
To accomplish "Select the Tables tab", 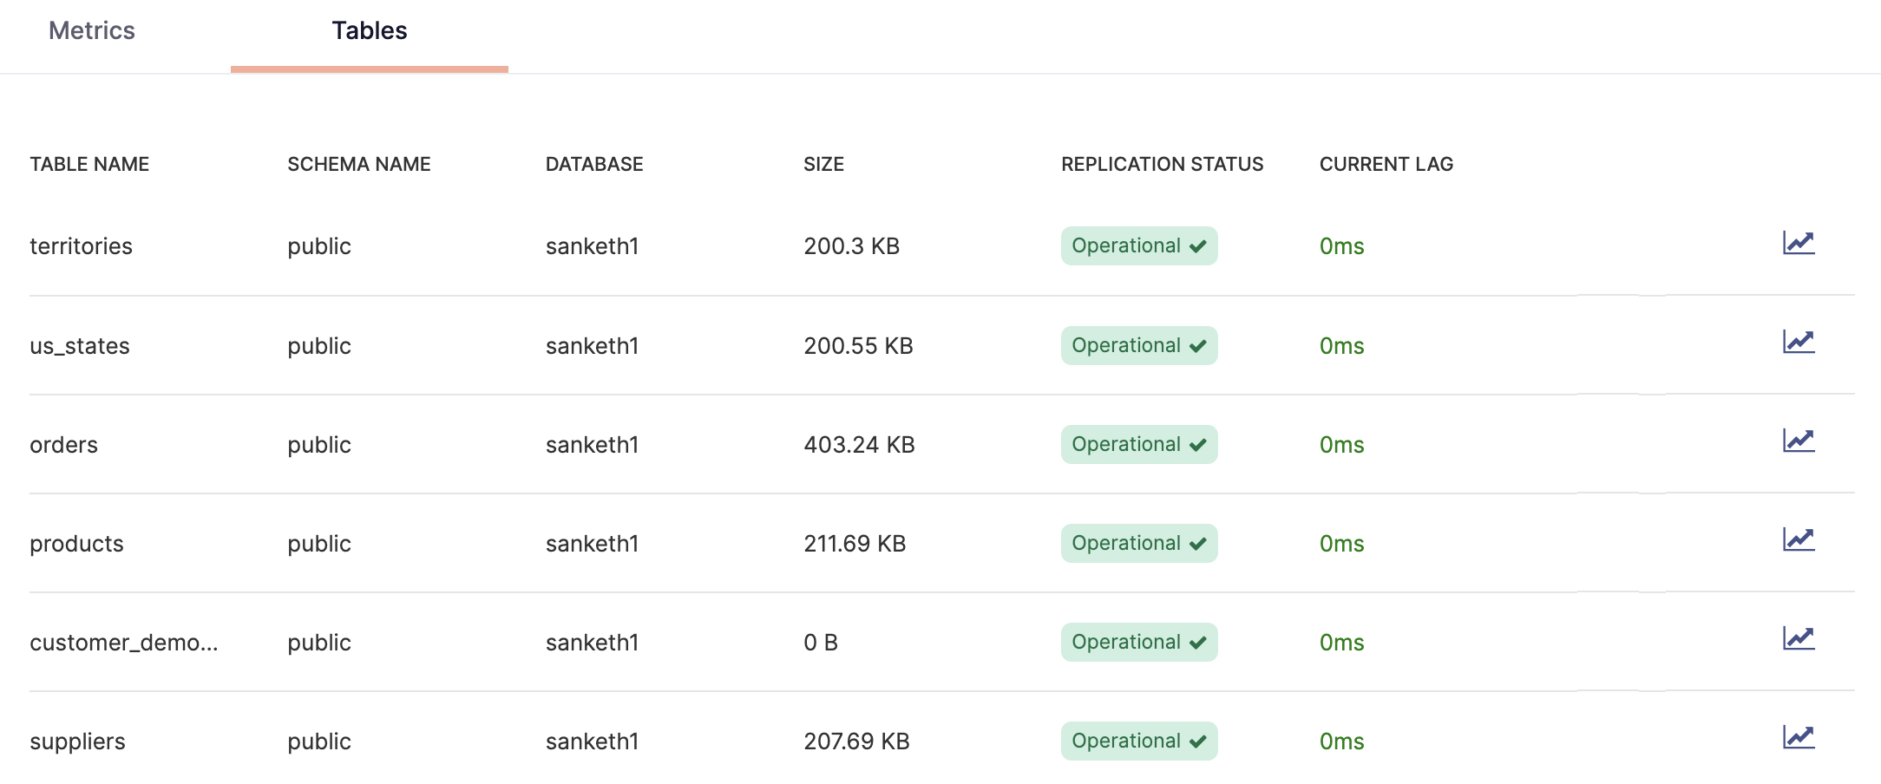I will (x=369, y=31).
